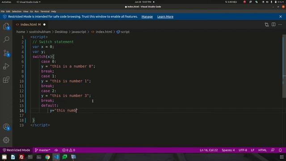Viewport: 286px width, 161px height.
Task: Click the master* branch indicator
Action: coord(42,150)
